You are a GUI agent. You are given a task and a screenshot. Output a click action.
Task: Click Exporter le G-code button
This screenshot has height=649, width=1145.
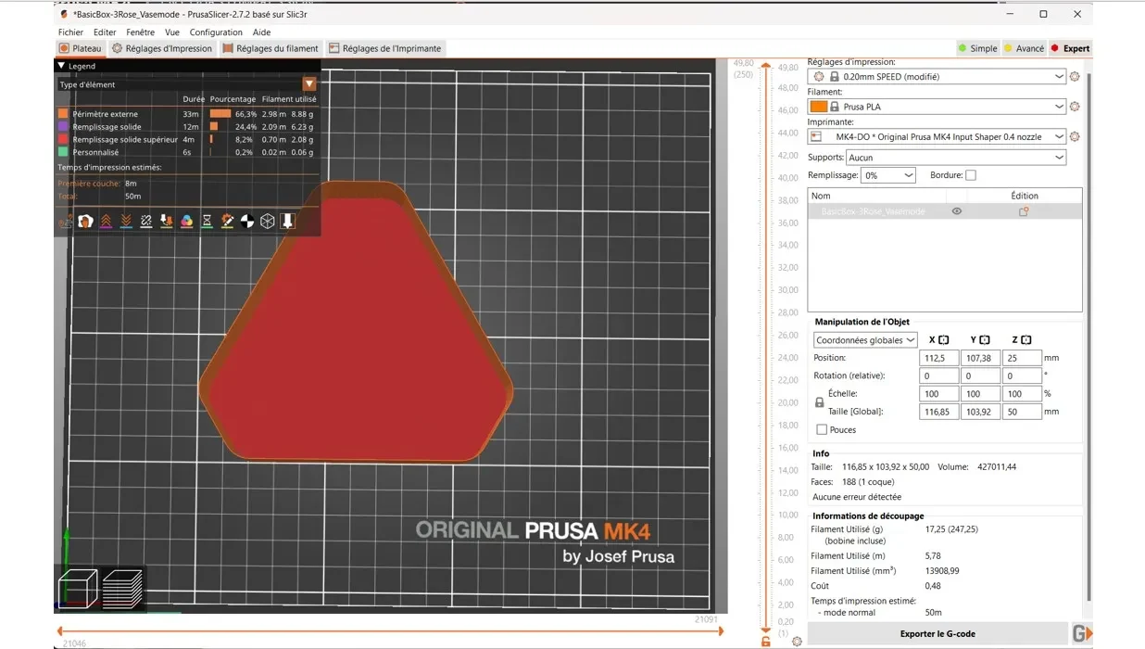coord(937,634)
